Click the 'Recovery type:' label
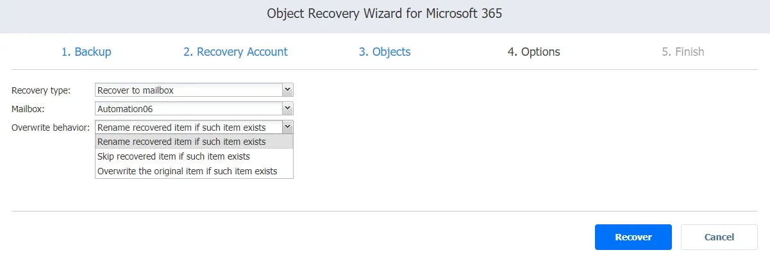Image resolution: width=770 pixels, height=257 pixels. point(41,90)
